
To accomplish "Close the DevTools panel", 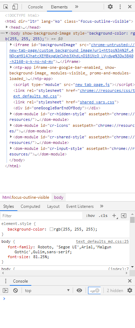I will 130,7.
